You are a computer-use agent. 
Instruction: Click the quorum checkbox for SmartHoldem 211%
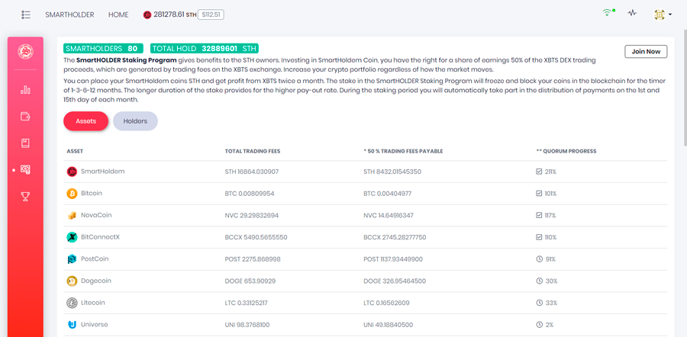(540, 172)
